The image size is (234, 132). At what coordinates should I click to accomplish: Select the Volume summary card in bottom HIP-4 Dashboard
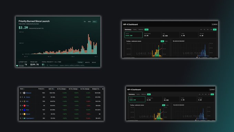coord(137,99)
